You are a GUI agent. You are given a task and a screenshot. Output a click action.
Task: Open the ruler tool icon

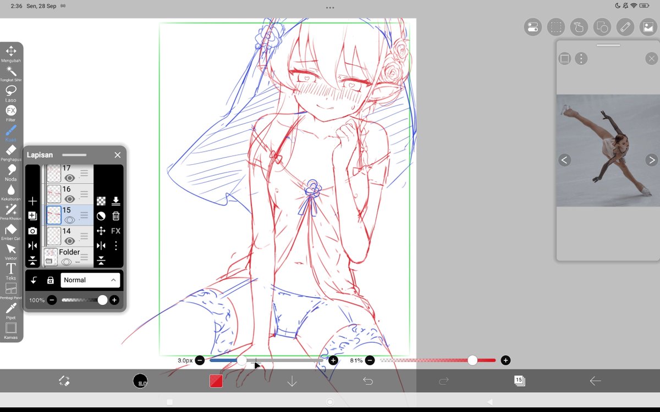coord(625,27)
